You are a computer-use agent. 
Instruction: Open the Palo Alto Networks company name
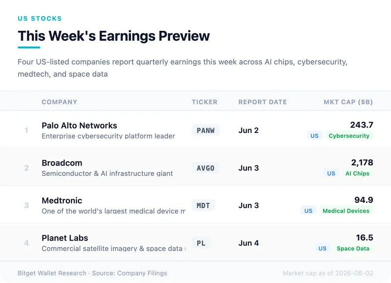pos(79,126)
